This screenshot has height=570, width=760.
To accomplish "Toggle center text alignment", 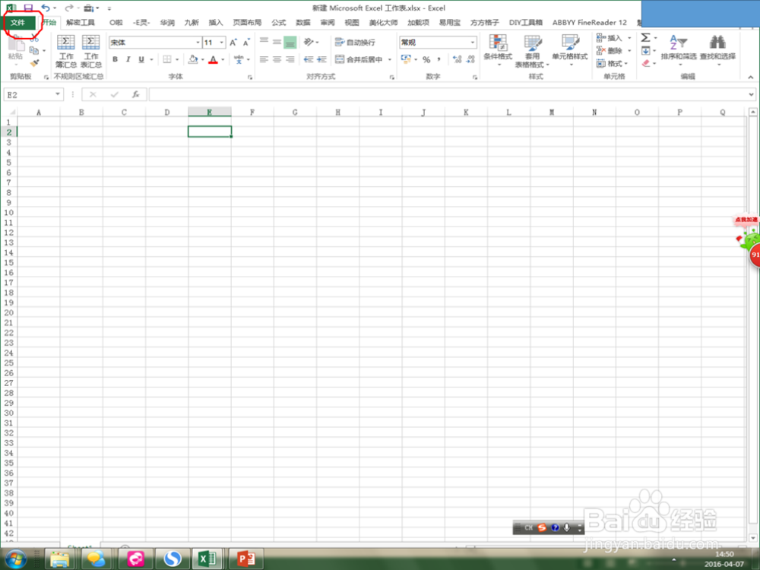I will click(277, 59).
